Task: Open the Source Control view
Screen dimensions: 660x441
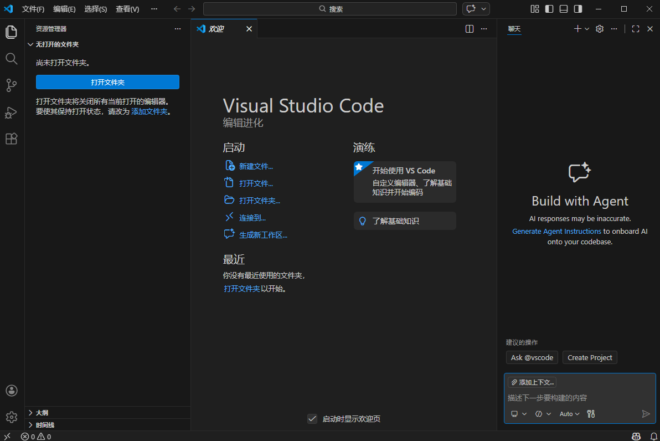Action: click(12, 85)
